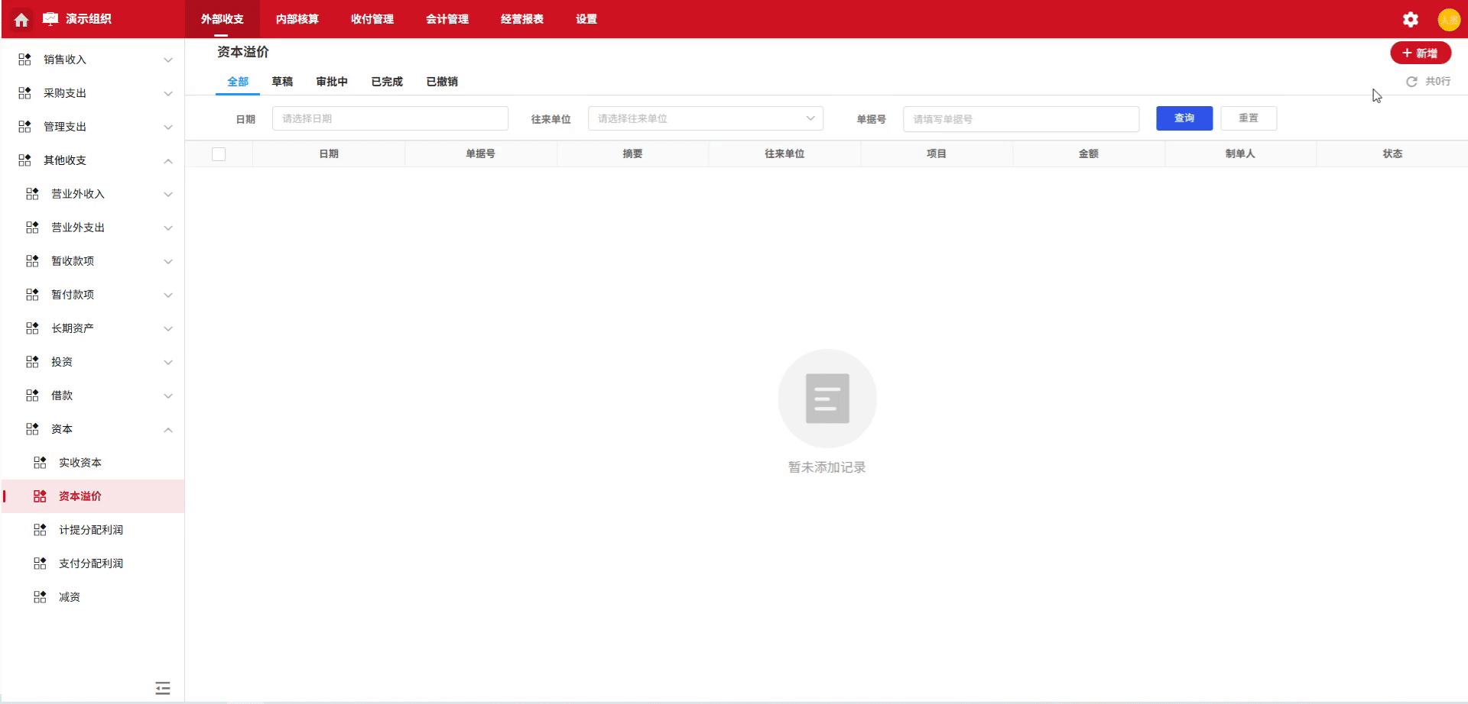Click the refresh icon next to 共0行
The width and height of the screenshot is (1468, 704).
[x=1411, y=81]
